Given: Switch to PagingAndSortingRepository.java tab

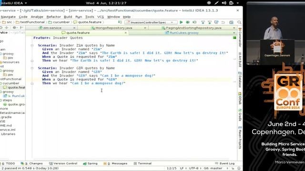Looking at the screenshot, I should tap(193, 28).
